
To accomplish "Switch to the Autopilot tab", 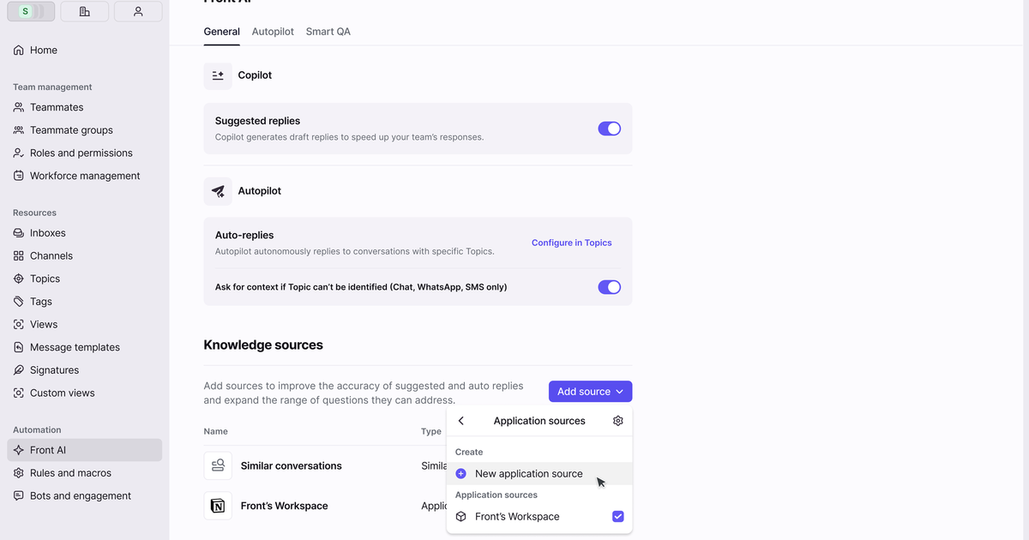I will coord(273,32).
